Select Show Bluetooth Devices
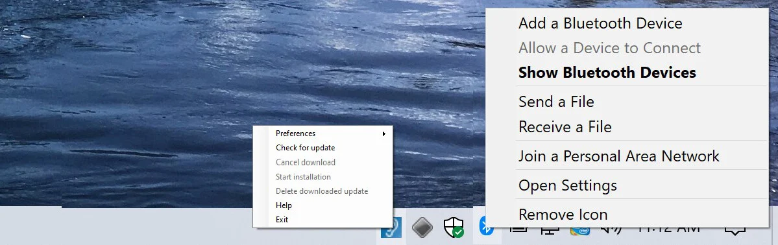 [607, 73]
